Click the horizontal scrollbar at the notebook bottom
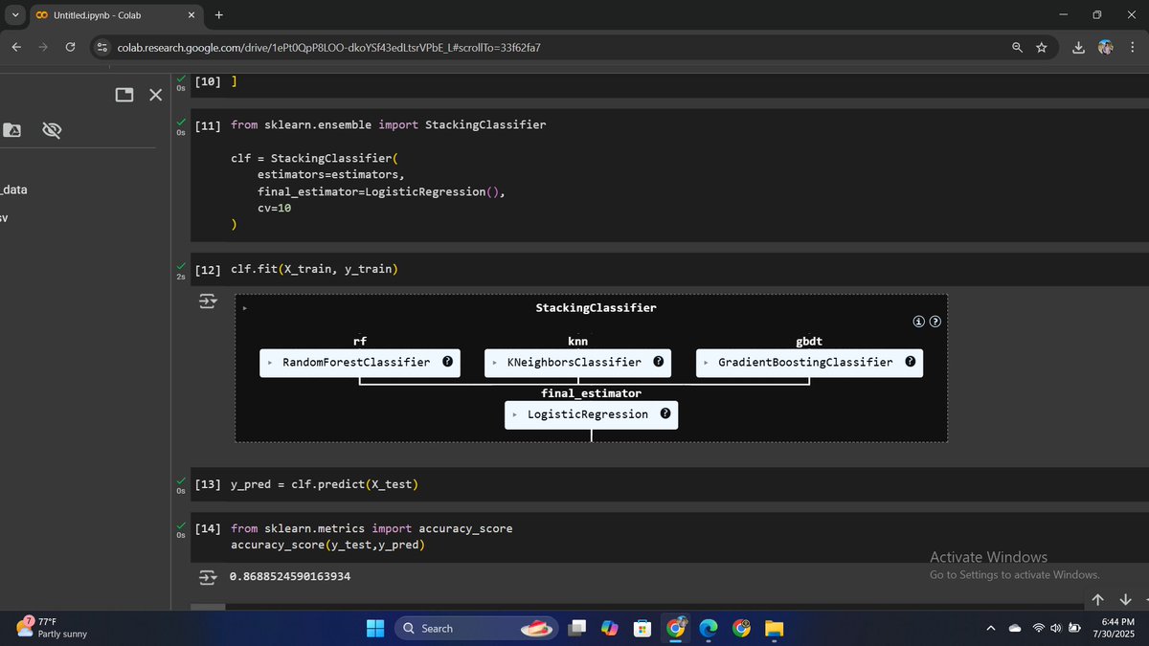The width and height of the screenshot is (1149, 646). [208, 606]
